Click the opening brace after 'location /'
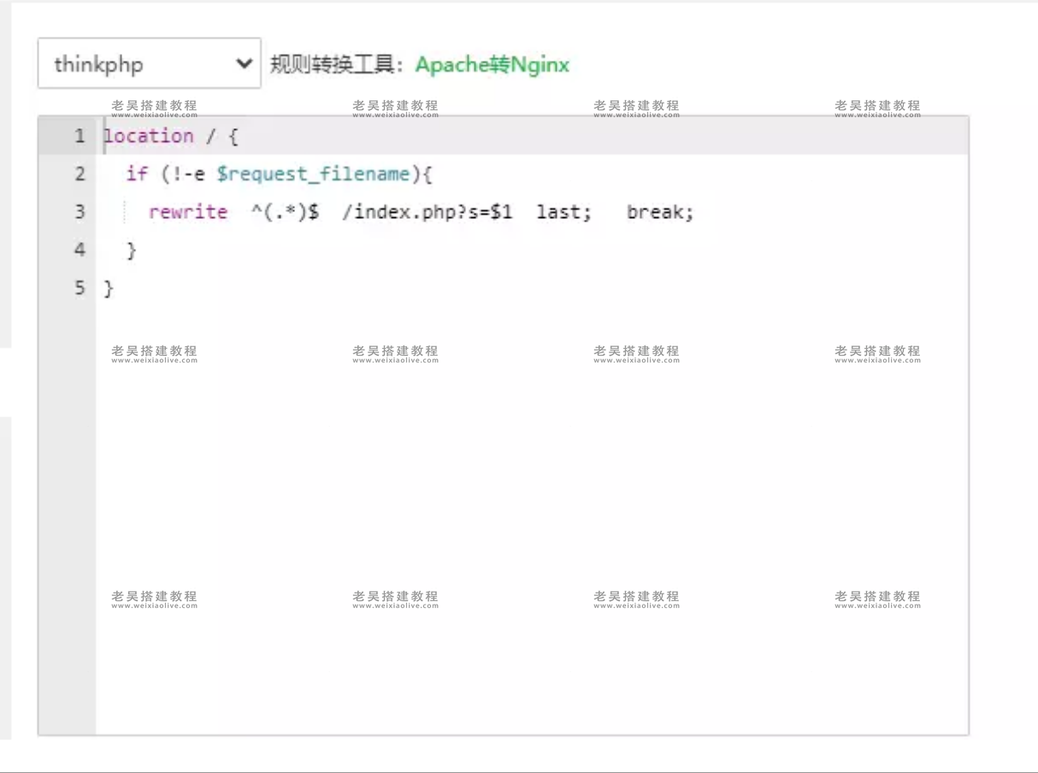Screen dimensions: 1038x773 point(233,137)
